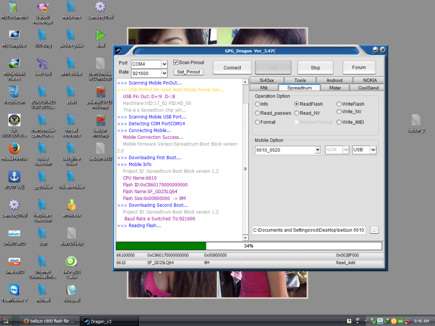The height and width of the screenshot is (326, 435).
Task: Open the NK F-BUS Cable icon
Action: pyautogui.click(x=71, y=261)
